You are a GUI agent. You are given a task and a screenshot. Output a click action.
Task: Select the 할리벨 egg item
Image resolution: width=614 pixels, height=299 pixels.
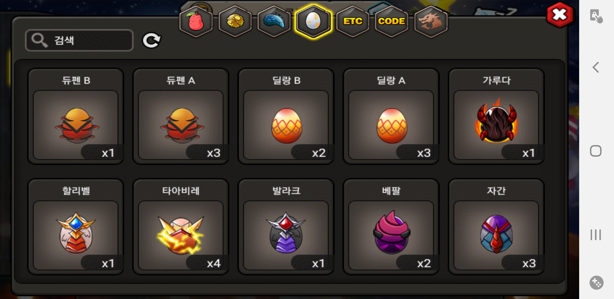pos(76,227)
